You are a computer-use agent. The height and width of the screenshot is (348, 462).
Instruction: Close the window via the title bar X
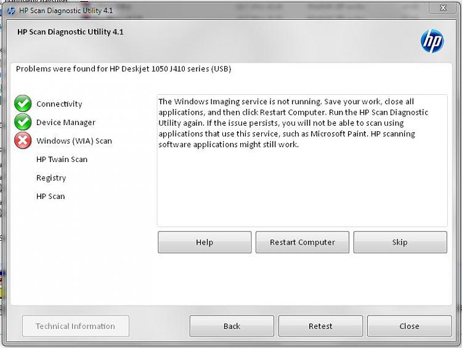click(442, 8)
